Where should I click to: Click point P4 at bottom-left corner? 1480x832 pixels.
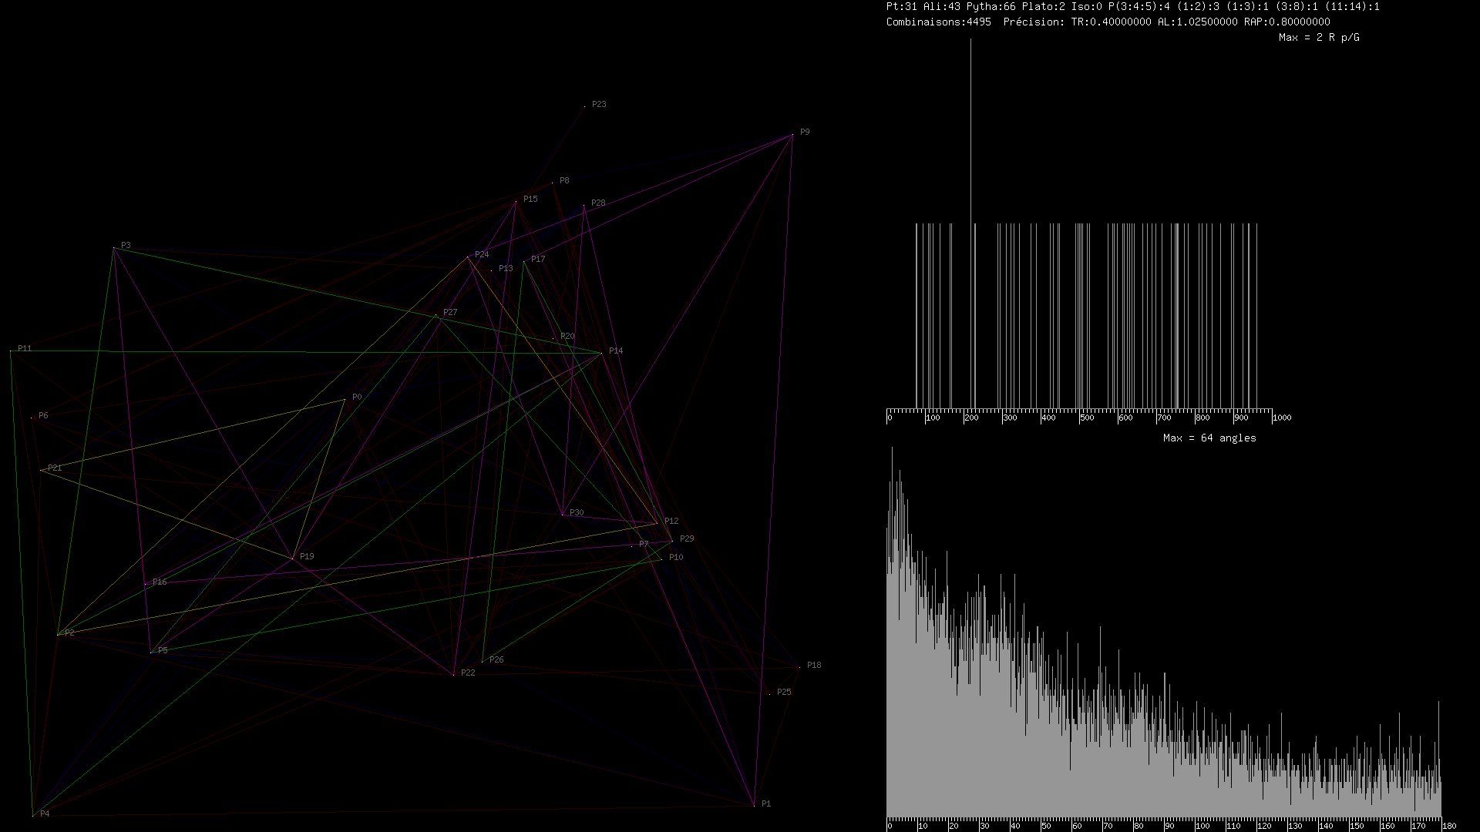33,814
